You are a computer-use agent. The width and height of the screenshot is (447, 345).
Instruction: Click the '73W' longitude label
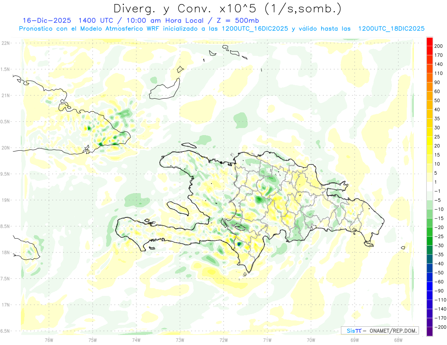[180, 340]
